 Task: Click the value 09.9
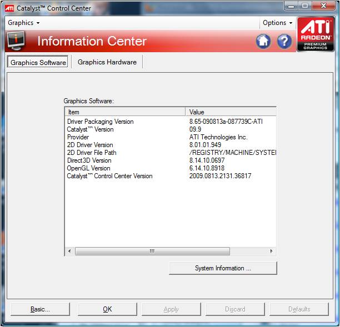pyautogui.click(x=195, y=129)
